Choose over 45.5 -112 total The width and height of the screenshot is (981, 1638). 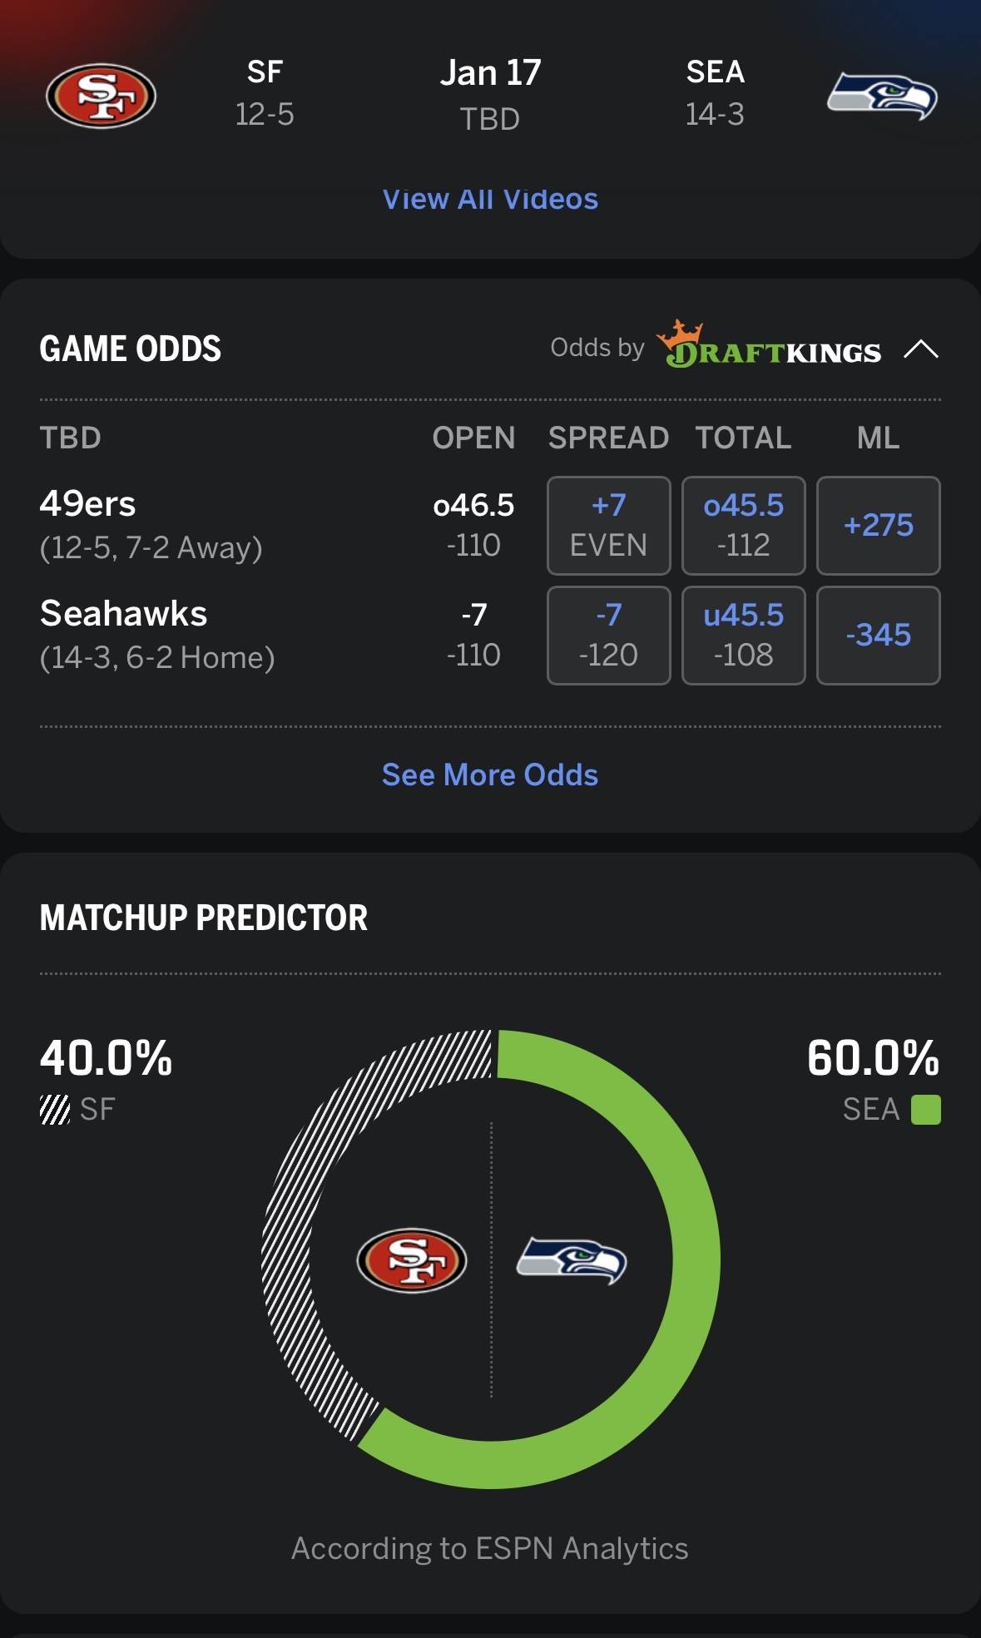coord(744,526)
